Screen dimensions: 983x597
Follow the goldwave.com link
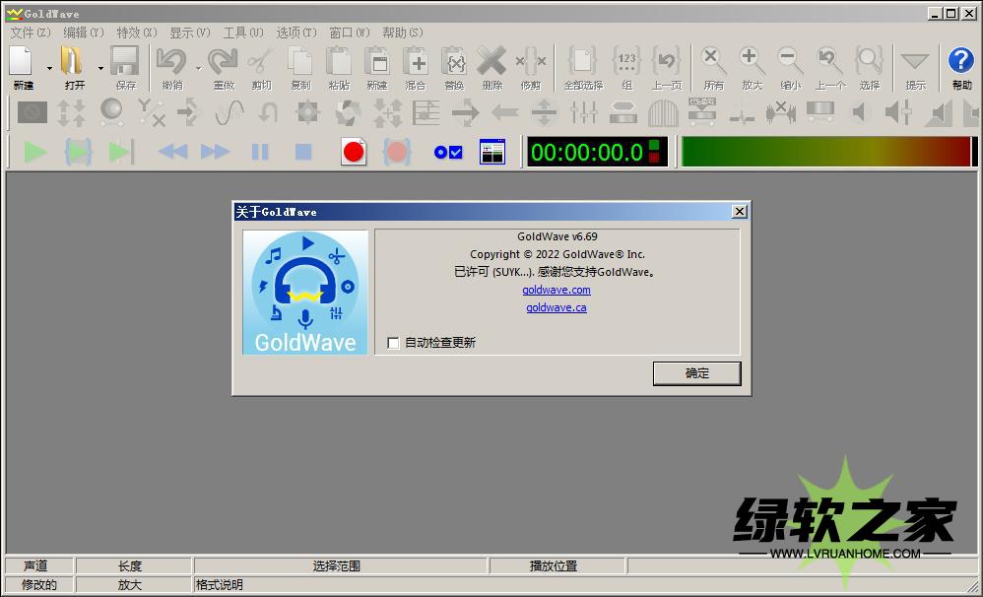(x=557, y=290)
